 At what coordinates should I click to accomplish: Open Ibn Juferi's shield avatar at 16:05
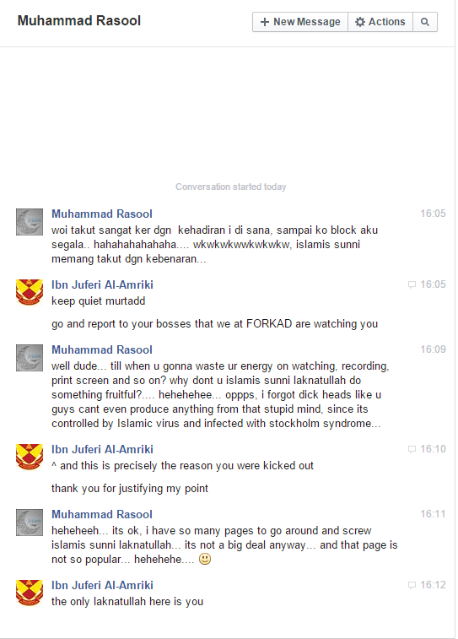[30, 293]
